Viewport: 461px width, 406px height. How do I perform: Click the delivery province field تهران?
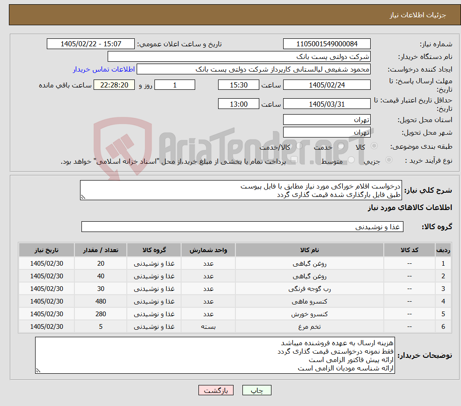327,120
